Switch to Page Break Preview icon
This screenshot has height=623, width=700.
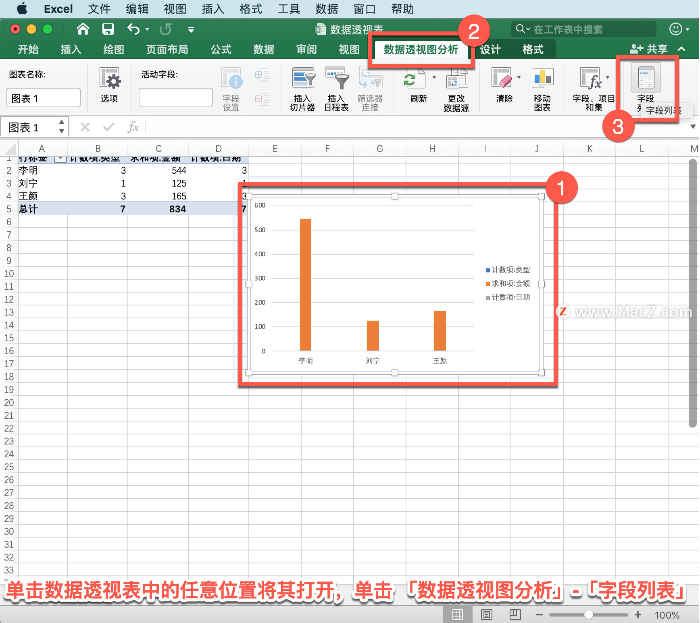[x=515, y=615]
